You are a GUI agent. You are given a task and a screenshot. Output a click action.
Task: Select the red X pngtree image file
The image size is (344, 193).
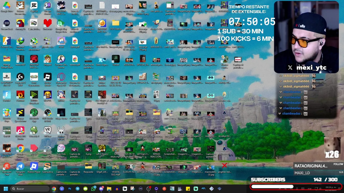tap(224, 168)
